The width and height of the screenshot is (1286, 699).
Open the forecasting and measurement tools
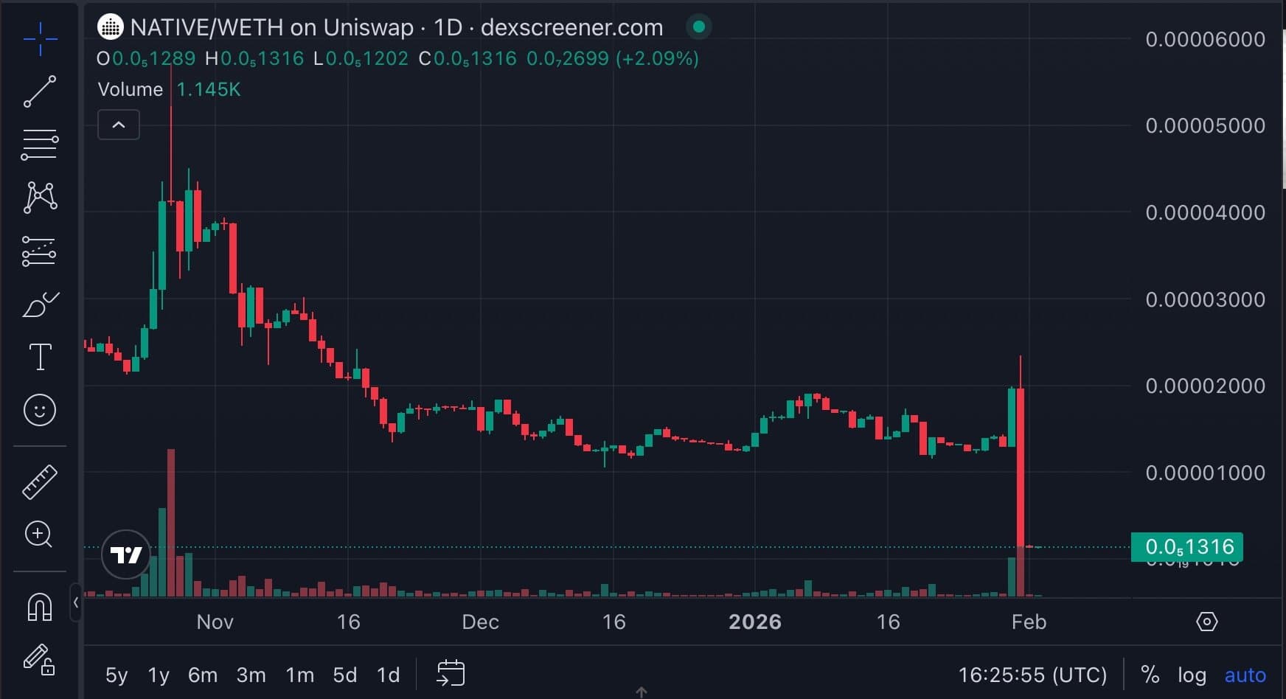coord(40,251)
